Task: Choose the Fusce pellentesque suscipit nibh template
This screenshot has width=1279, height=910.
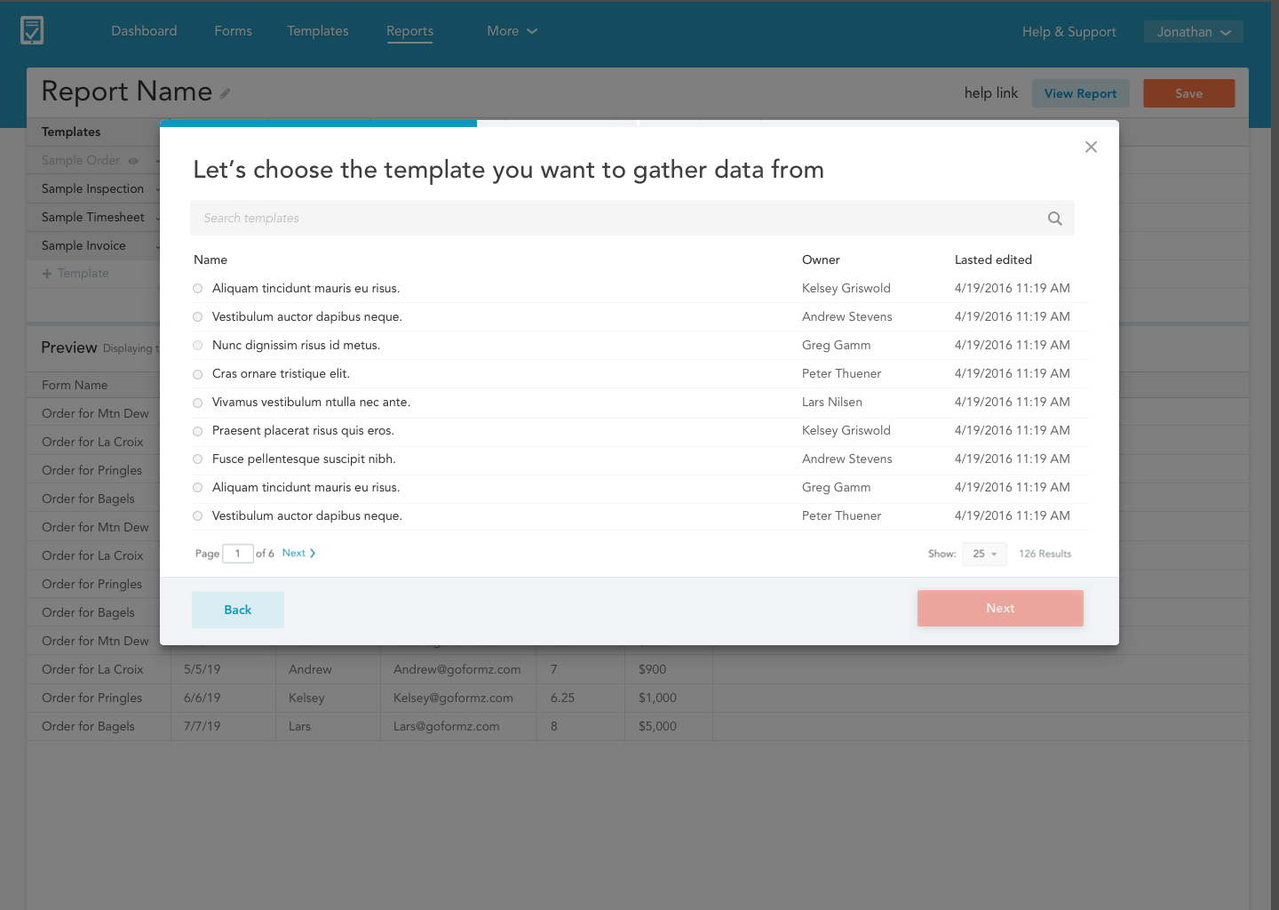Action: (198, 459)
